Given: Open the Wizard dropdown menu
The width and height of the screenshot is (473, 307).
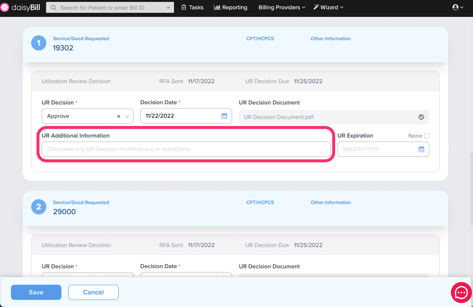Looking at the screenshot, I should [x=328, y=7].
